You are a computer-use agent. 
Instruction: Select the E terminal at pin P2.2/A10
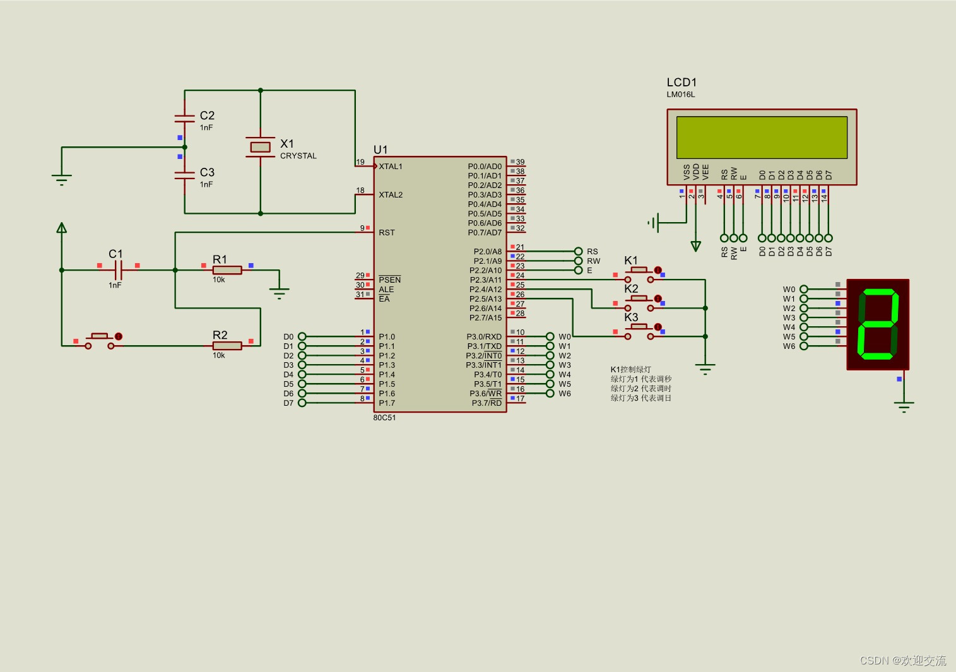tap(579, 270)
